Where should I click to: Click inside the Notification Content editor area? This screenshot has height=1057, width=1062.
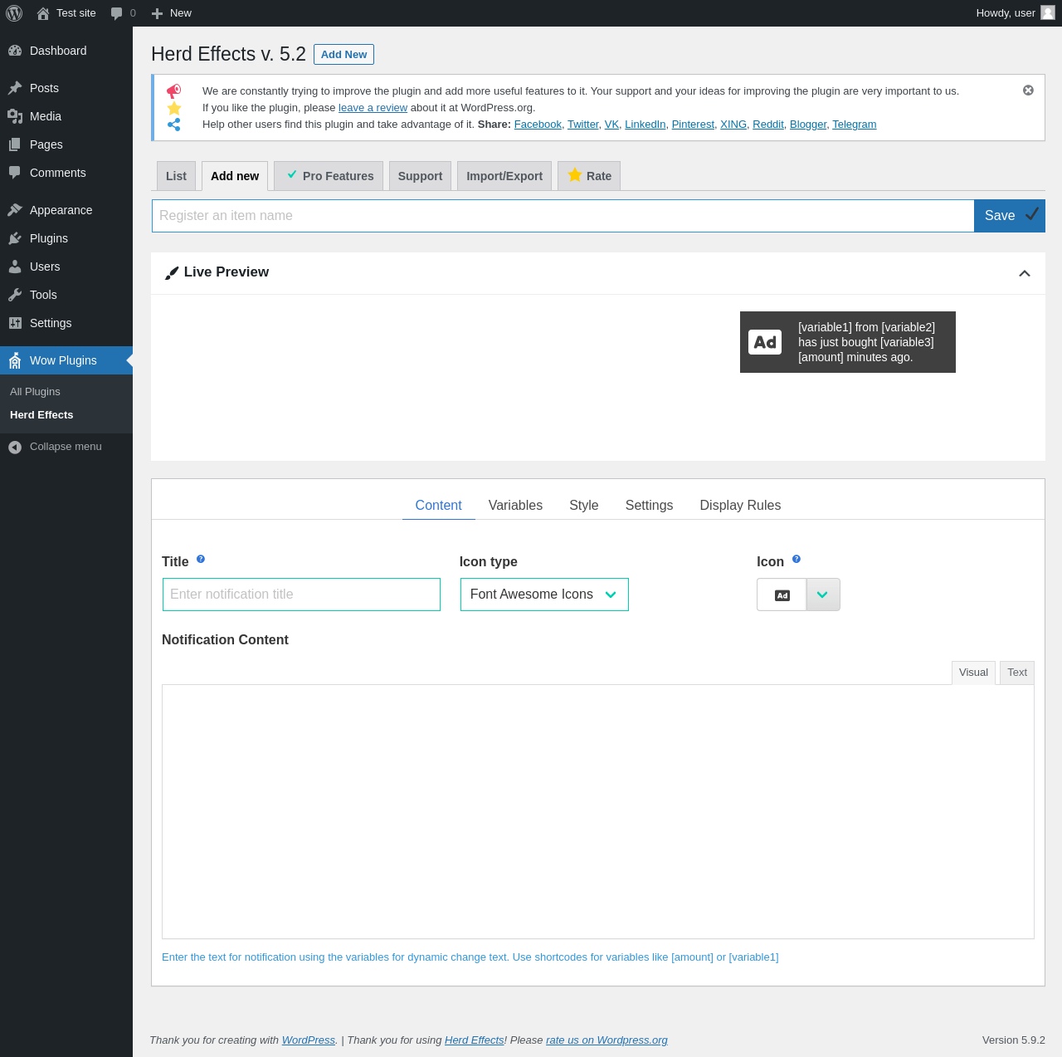(x=598, y=812)
